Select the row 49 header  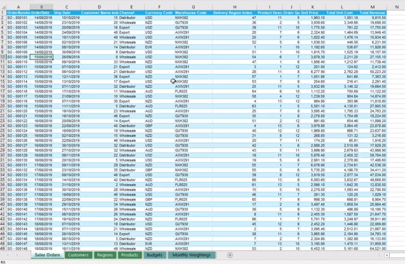pyautogui.click(x=3, y=249)
